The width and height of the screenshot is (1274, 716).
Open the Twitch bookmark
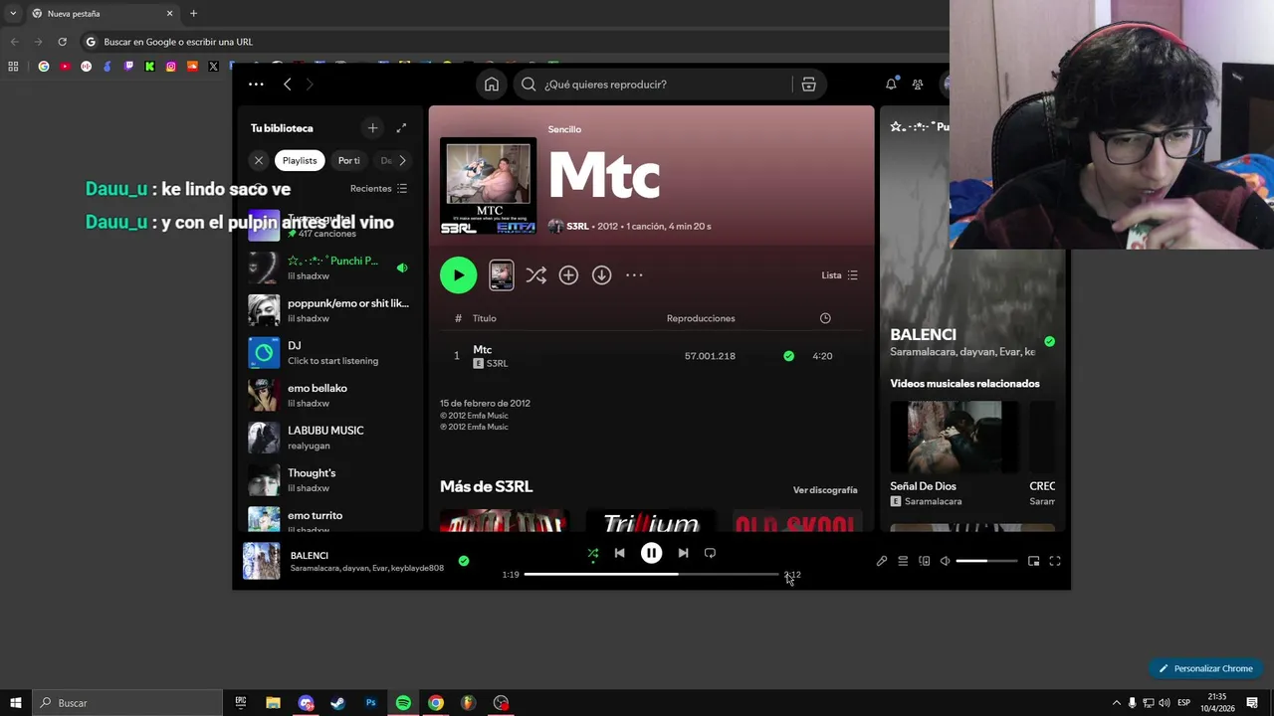point(128,67)
